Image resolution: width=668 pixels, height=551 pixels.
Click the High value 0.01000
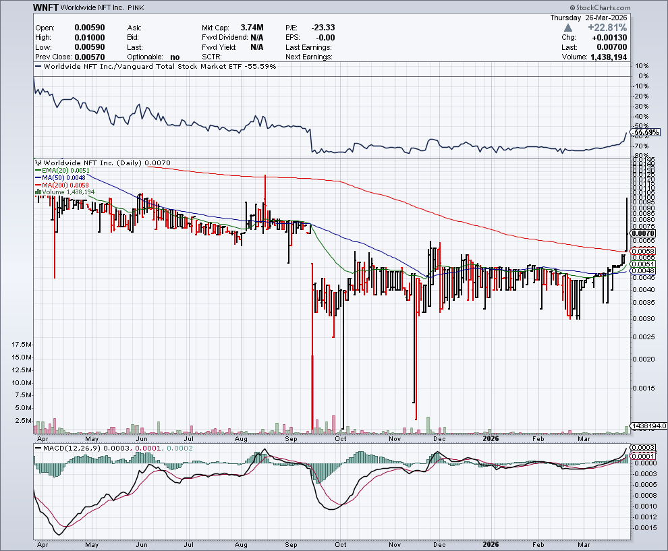[x=90, y=38]
